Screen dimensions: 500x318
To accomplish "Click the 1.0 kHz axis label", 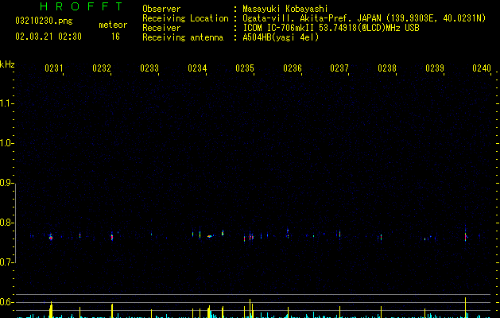I will pos(7,143).
